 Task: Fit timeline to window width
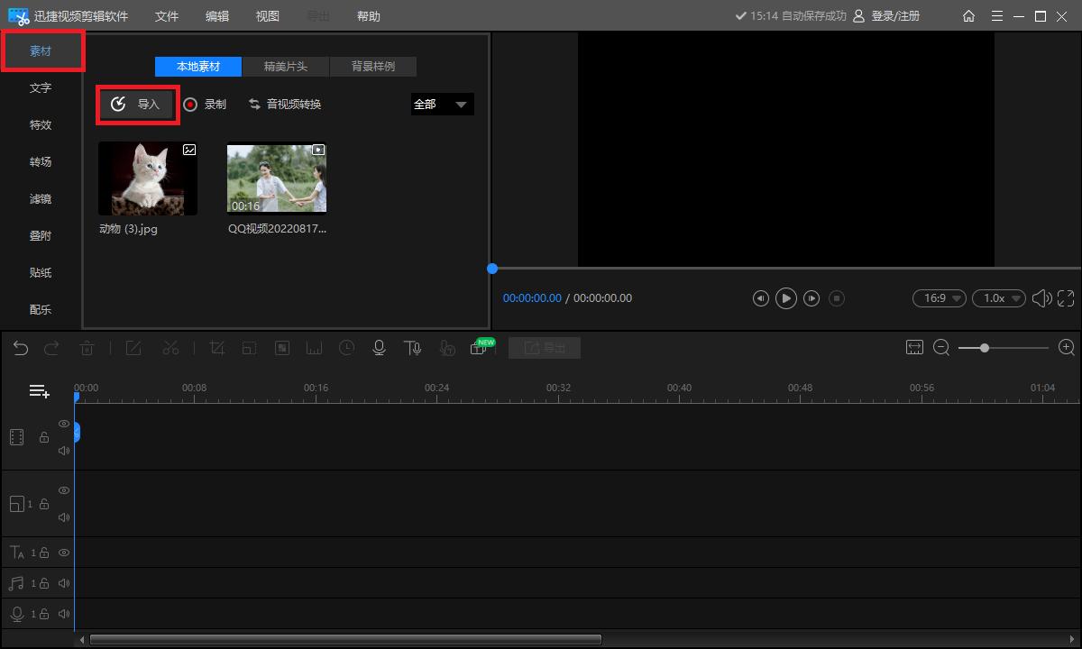coord(914,348)
